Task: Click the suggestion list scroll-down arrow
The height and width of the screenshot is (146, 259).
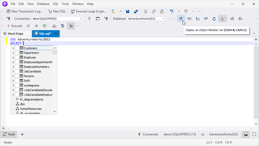Action: tap(54, 112)
